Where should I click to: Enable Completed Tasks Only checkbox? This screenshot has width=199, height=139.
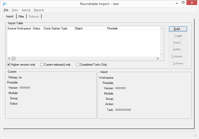77,65
